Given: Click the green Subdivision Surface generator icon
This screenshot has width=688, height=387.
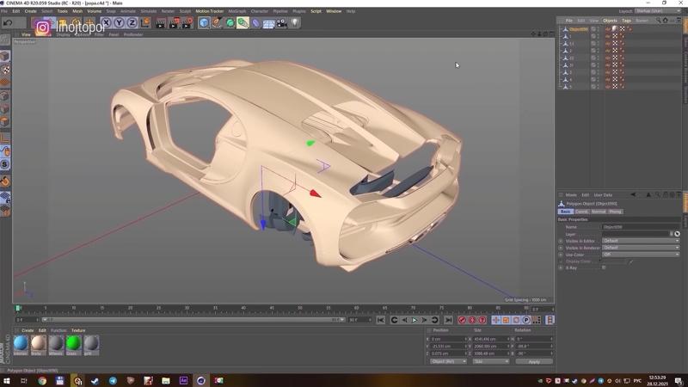Looking at the screenshot, I should click(230, 23).
